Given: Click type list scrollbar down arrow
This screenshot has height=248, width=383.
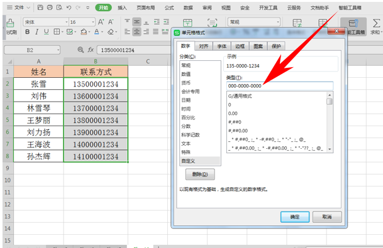Looking at the screenshot, I should coord(330,149).
